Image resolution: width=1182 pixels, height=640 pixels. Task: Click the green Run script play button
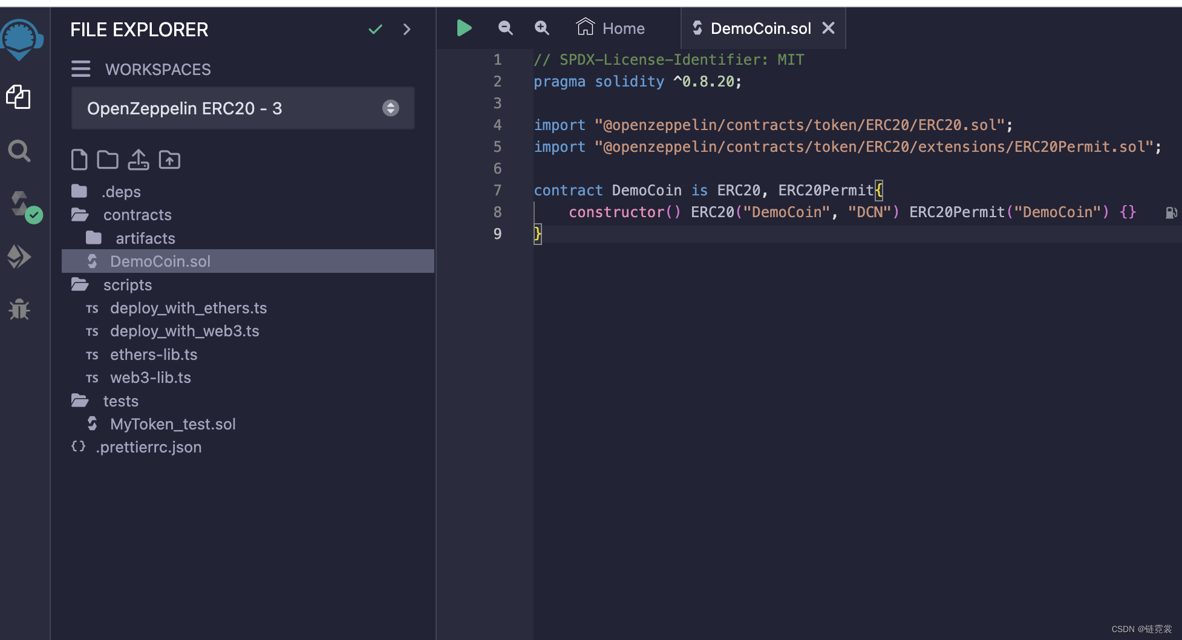464,28
